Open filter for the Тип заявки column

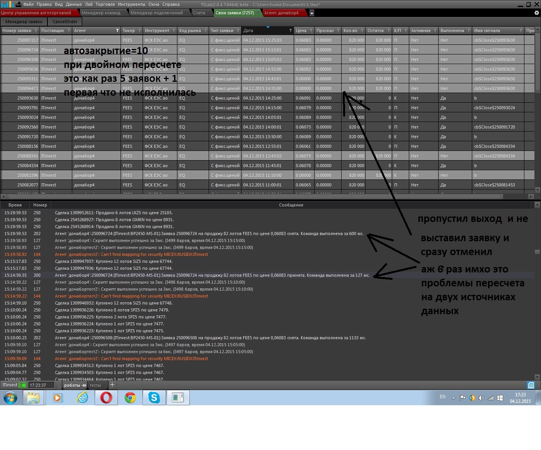coord(238,30)
